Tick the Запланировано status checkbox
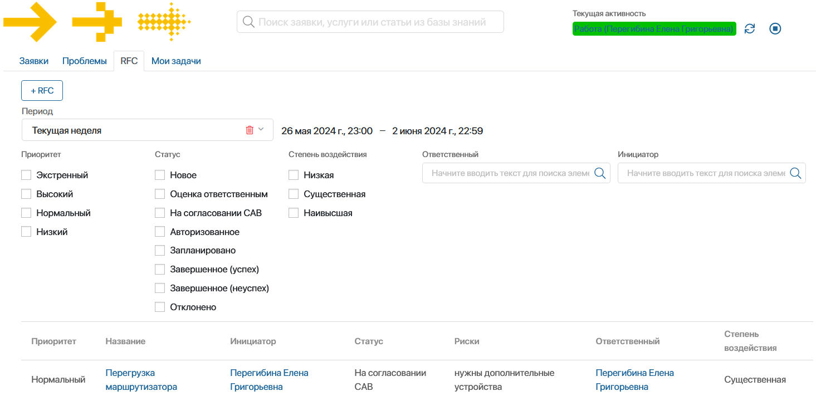Image resolution: width=816 pixels, height=396 pixels. pyautogui.click(x=160, y=251)
